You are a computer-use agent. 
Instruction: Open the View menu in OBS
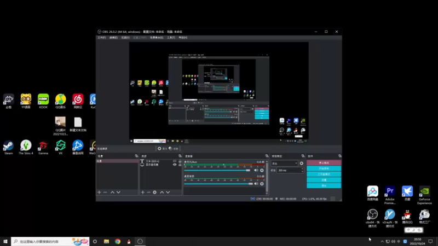click(x=125, y=38)
